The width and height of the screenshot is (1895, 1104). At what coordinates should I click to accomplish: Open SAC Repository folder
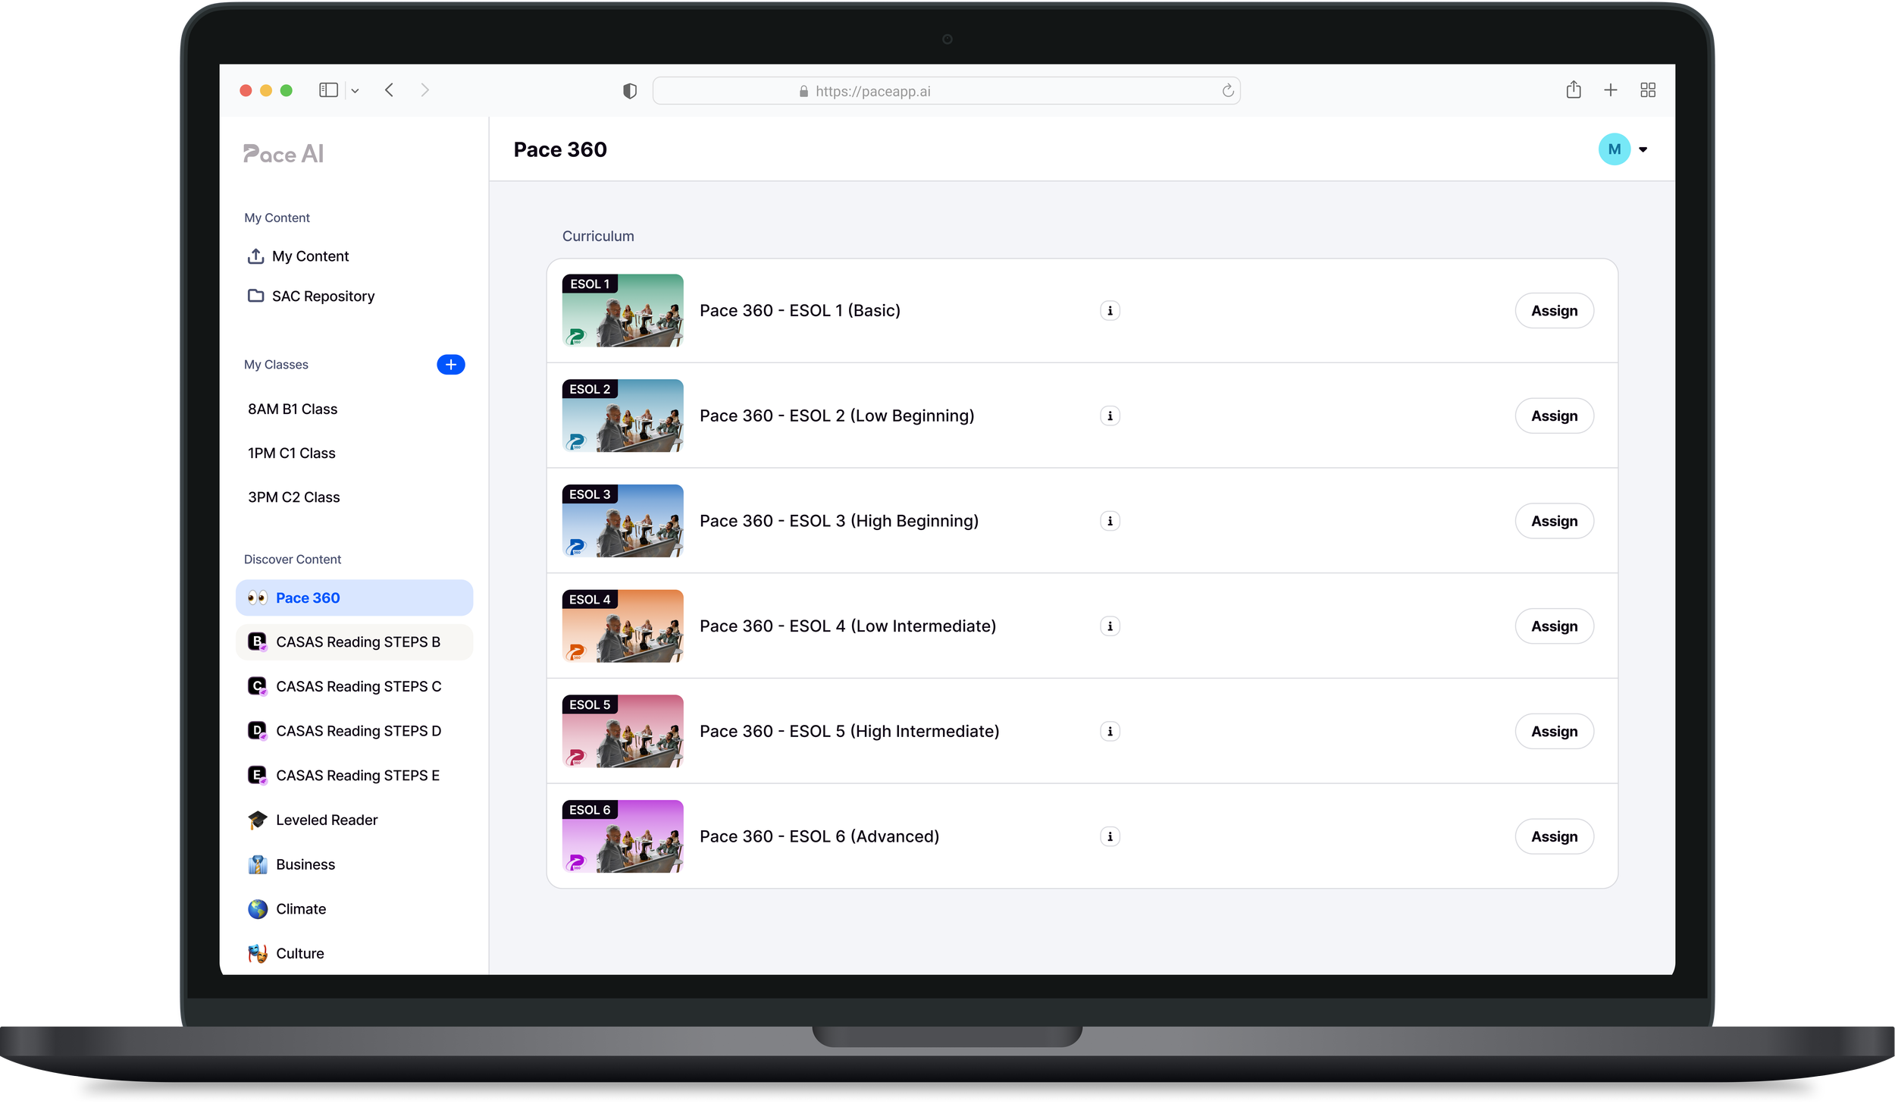(323, 296)
